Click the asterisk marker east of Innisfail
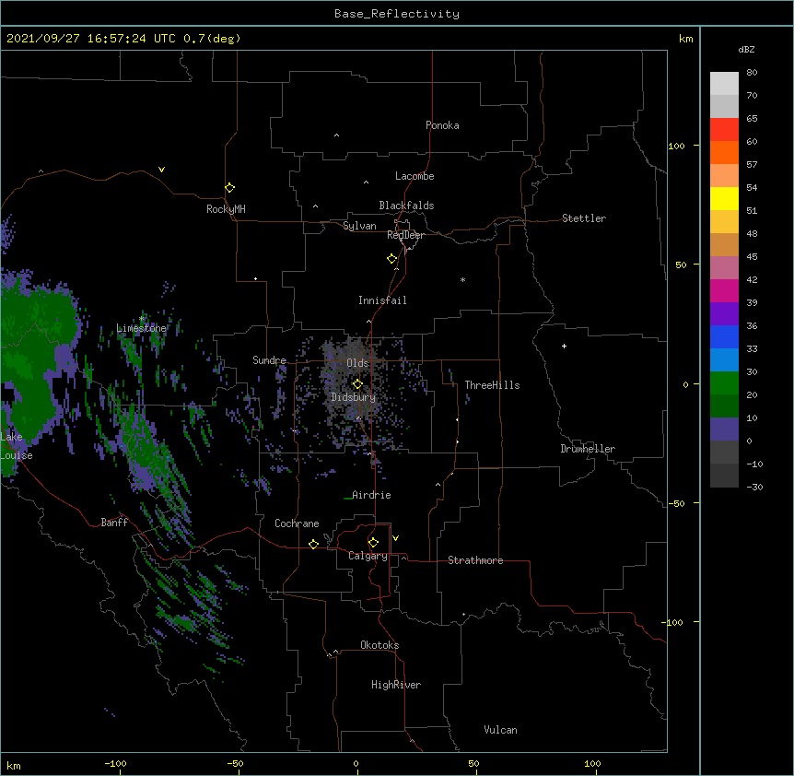794x776 pixels. [462, 279]
